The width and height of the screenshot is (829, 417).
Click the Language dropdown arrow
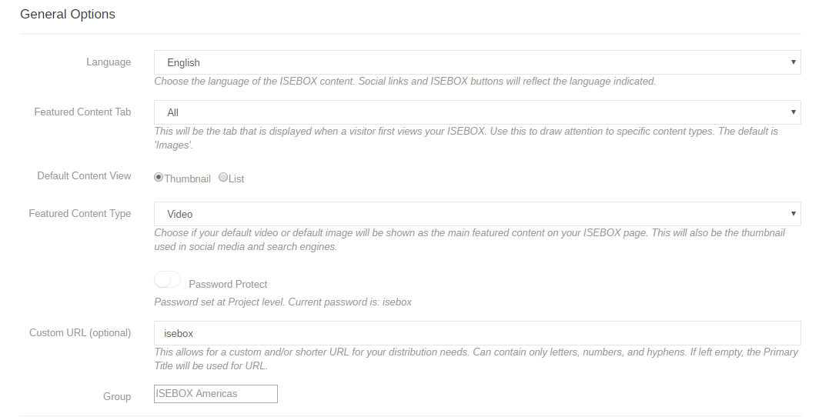793,62
